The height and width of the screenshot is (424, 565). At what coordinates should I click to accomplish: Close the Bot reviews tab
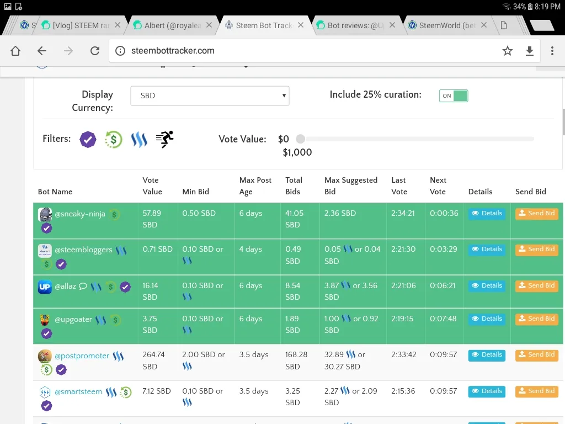point(392,25)
